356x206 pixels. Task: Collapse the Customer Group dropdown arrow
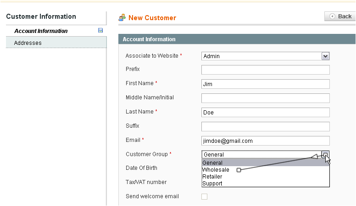[325, 155]
